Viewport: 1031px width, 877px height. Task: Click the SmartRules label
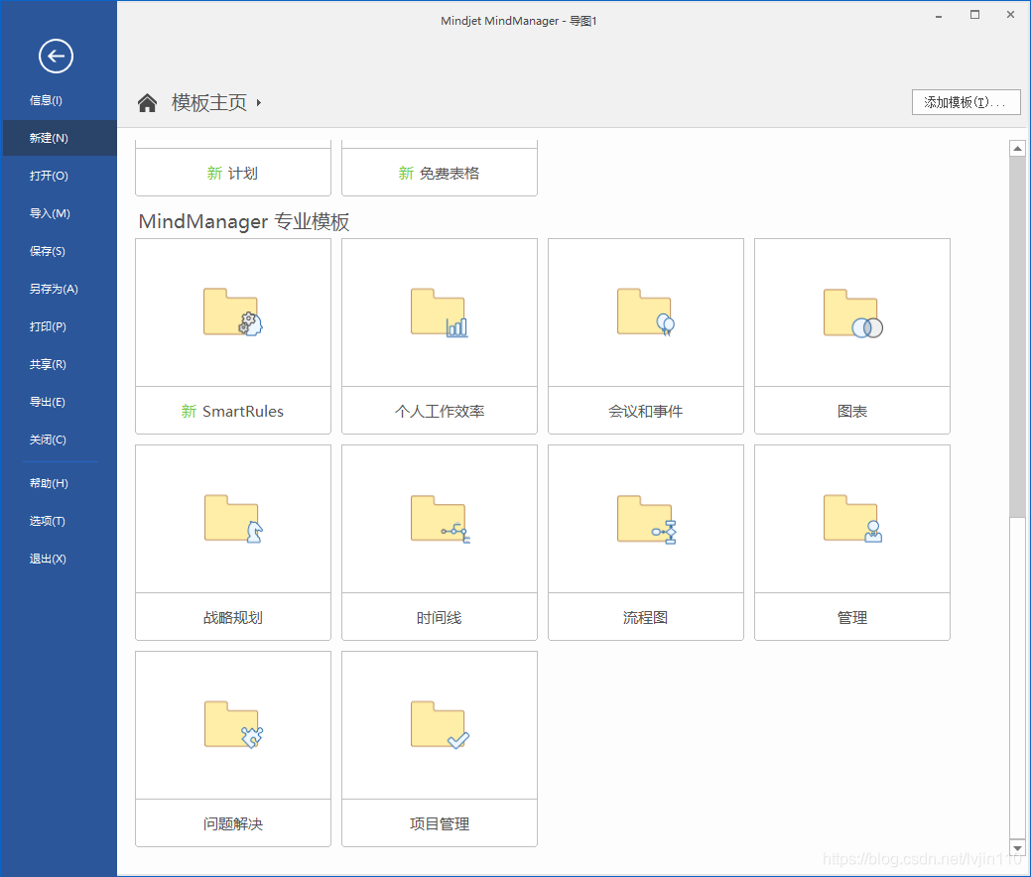coord(243,412)
